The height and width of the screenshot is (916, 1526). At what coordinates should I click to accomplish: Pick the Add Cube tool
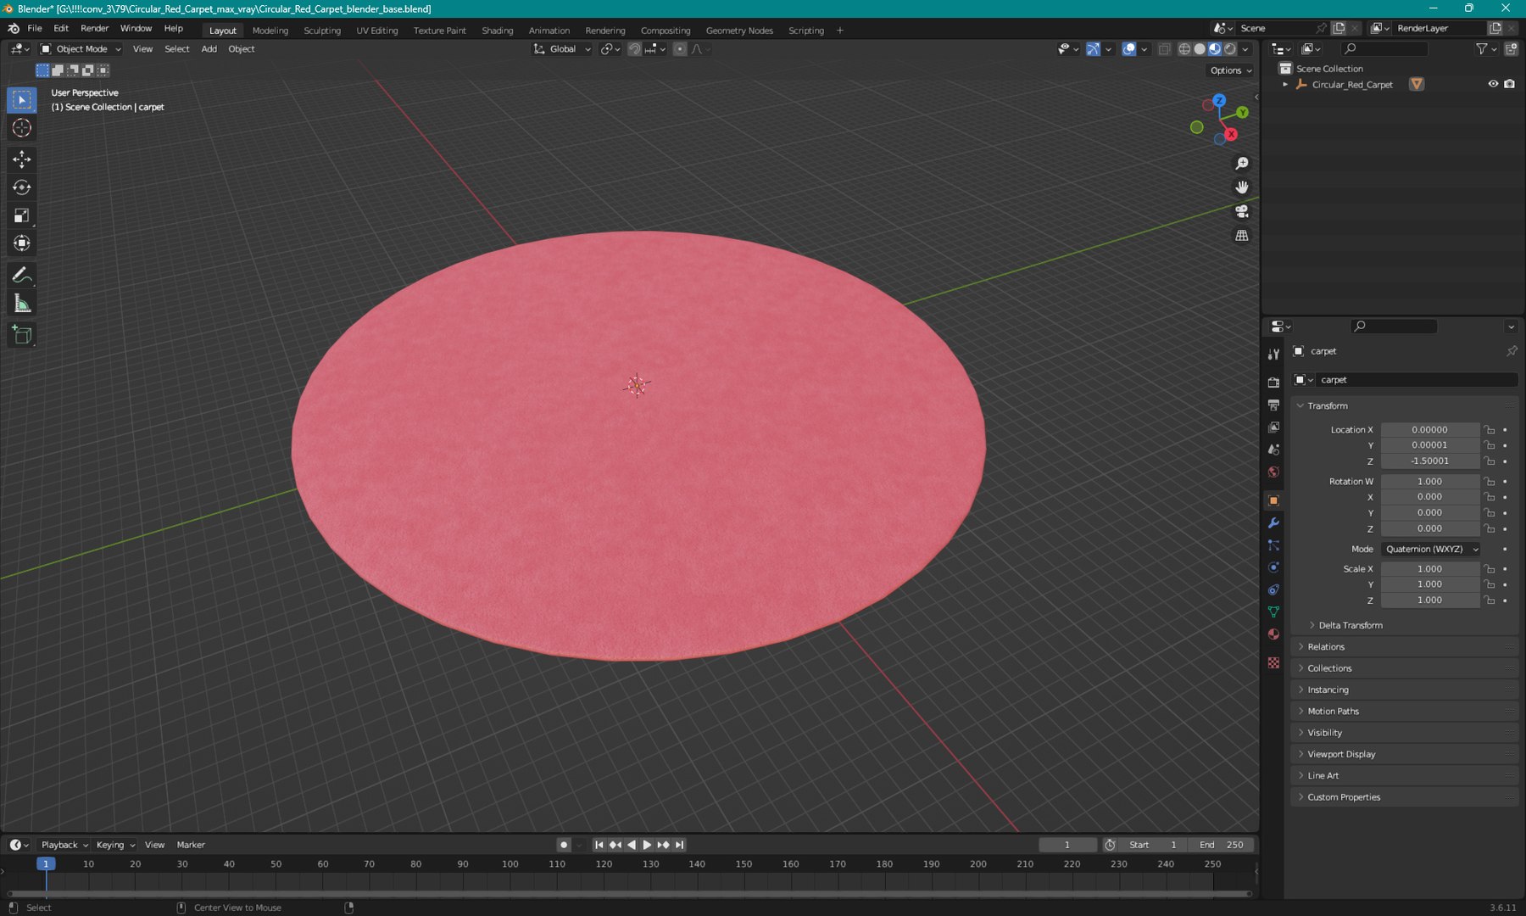click(22, 336)
